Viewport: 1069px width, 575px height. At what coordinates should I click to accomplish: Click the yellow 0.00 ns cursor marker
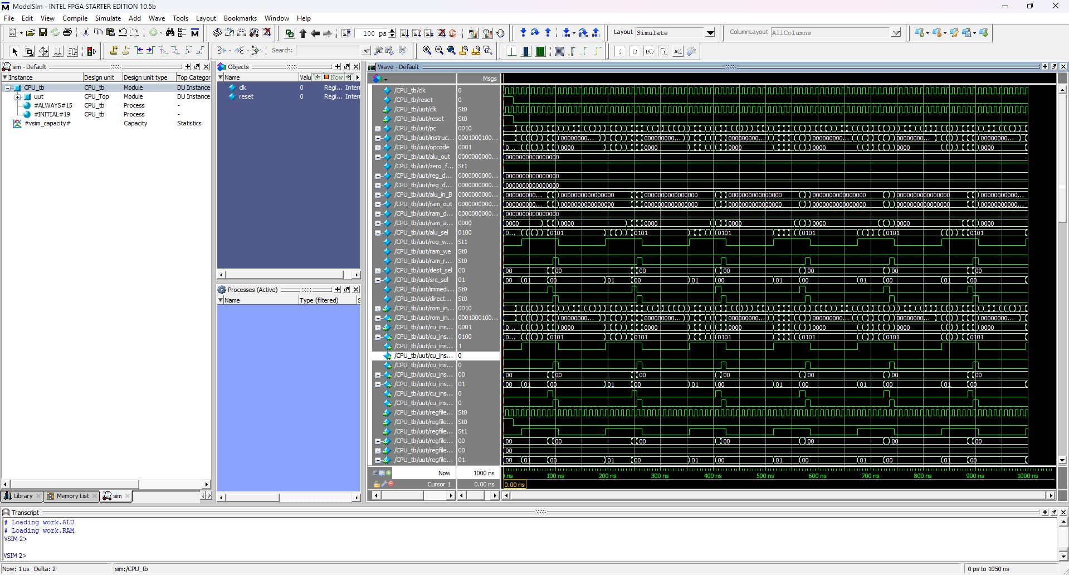click(514, 485)
